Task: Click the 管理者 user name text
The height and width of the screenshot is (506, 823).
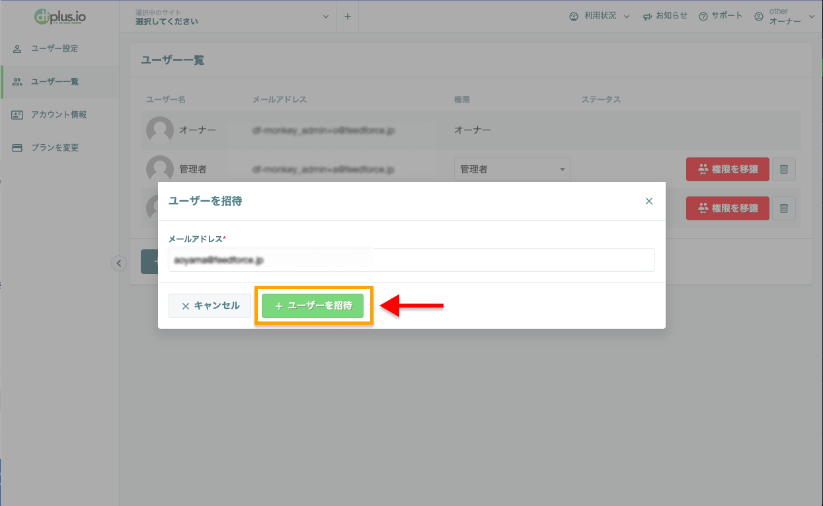Action: 193,169
